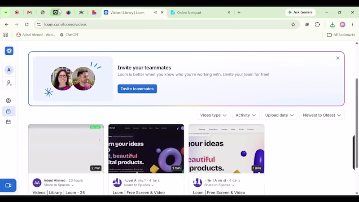Mute the Loom tab audio icon

pyautogui.click(x=155, y=13)
